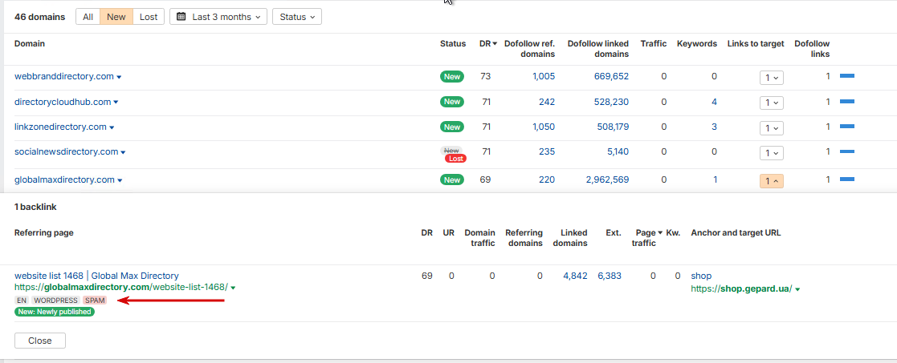Open the Last 3 months calendar filter
Viewport: 897px width, 363px height.
(218, 17)
